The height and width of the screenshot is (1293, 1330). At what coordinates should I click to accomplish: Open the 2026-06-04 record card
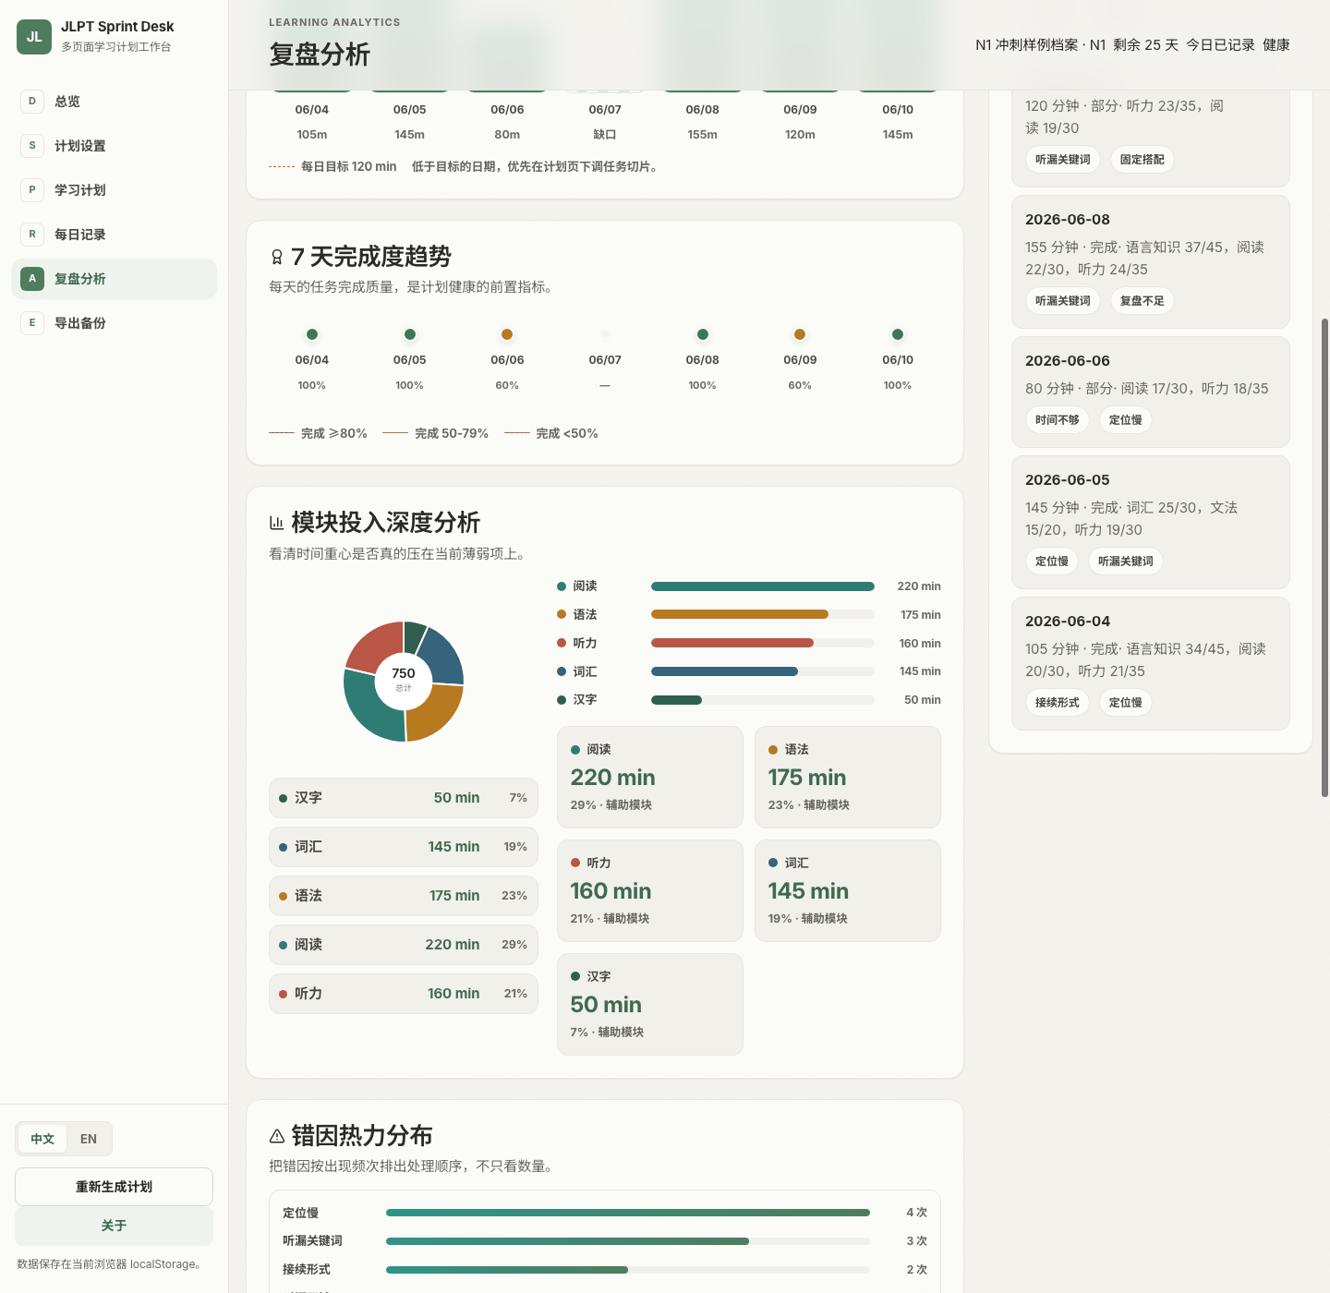tap(1151, 664)
